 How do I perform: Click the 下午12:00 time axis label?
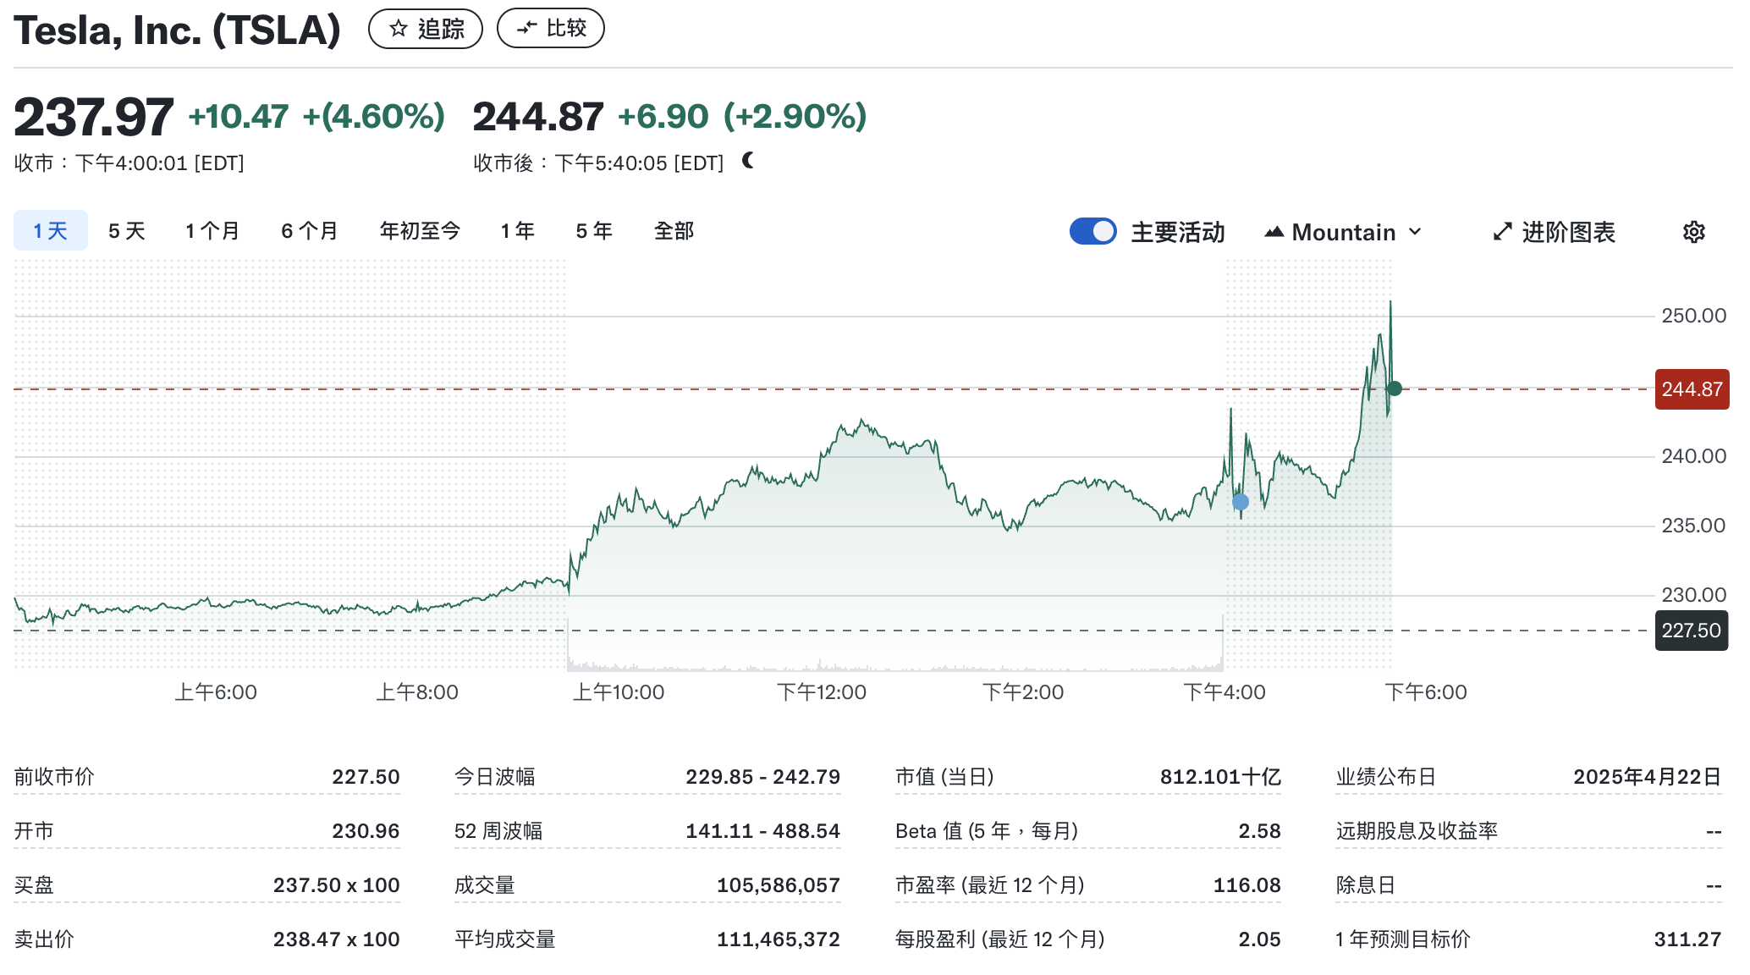click(x=822, y=691)
